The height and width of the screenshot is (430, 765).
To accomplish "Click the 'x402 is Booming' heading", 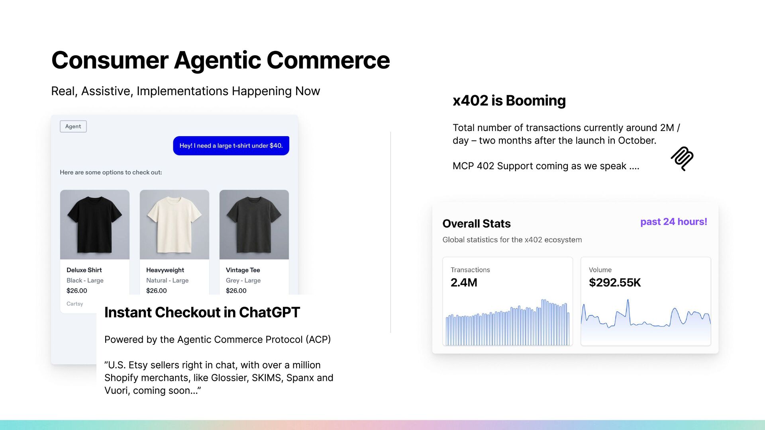I will (x=509, y=101).
